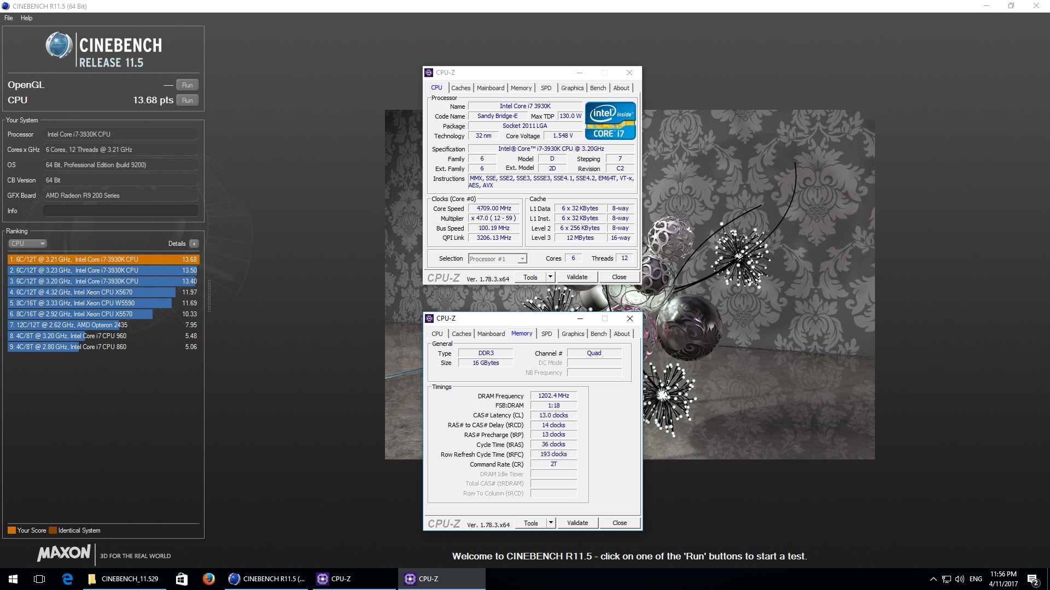
Task: Expand Tools dropdown arrow in lower CPU-Z window
Action: [x=551, y=523]
